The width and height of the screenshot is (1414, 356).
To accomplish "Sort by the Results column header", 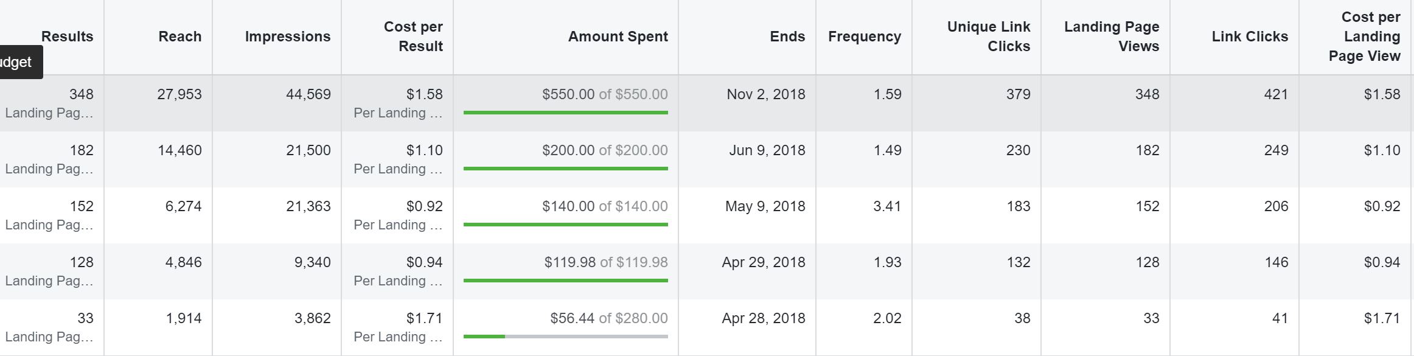I will (67, 37).
